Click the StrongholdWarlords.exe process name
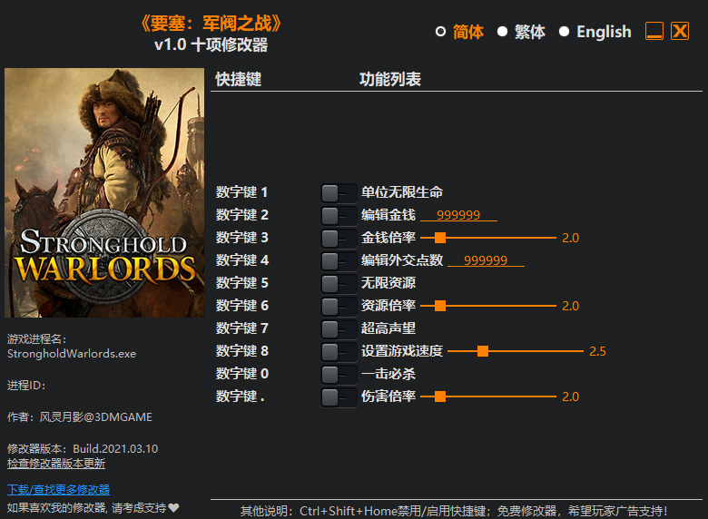The height and width of the screenshot is (519, 708). [72, 353]
